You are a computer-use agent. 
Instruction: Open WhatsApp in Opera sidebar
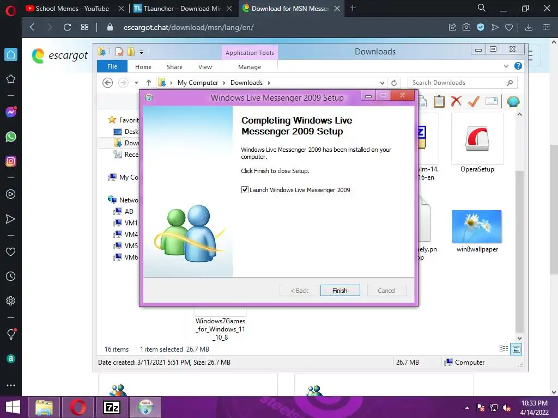[11, 137]
